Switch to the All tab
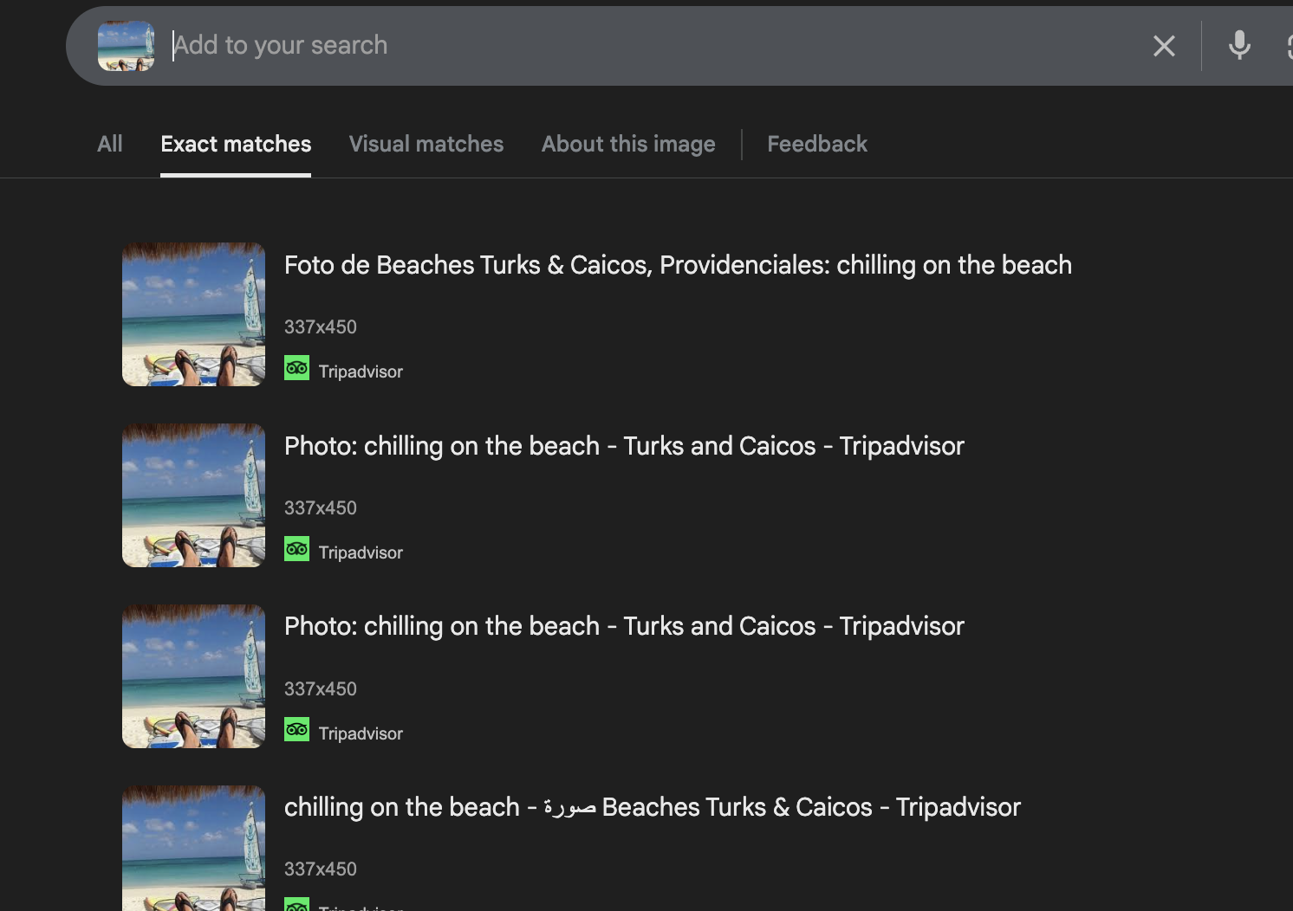1293x911 pixels. point(110,144)
